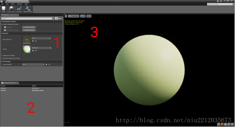Click the Show viewport button
The image size is (235, 127).
point(89,16)
